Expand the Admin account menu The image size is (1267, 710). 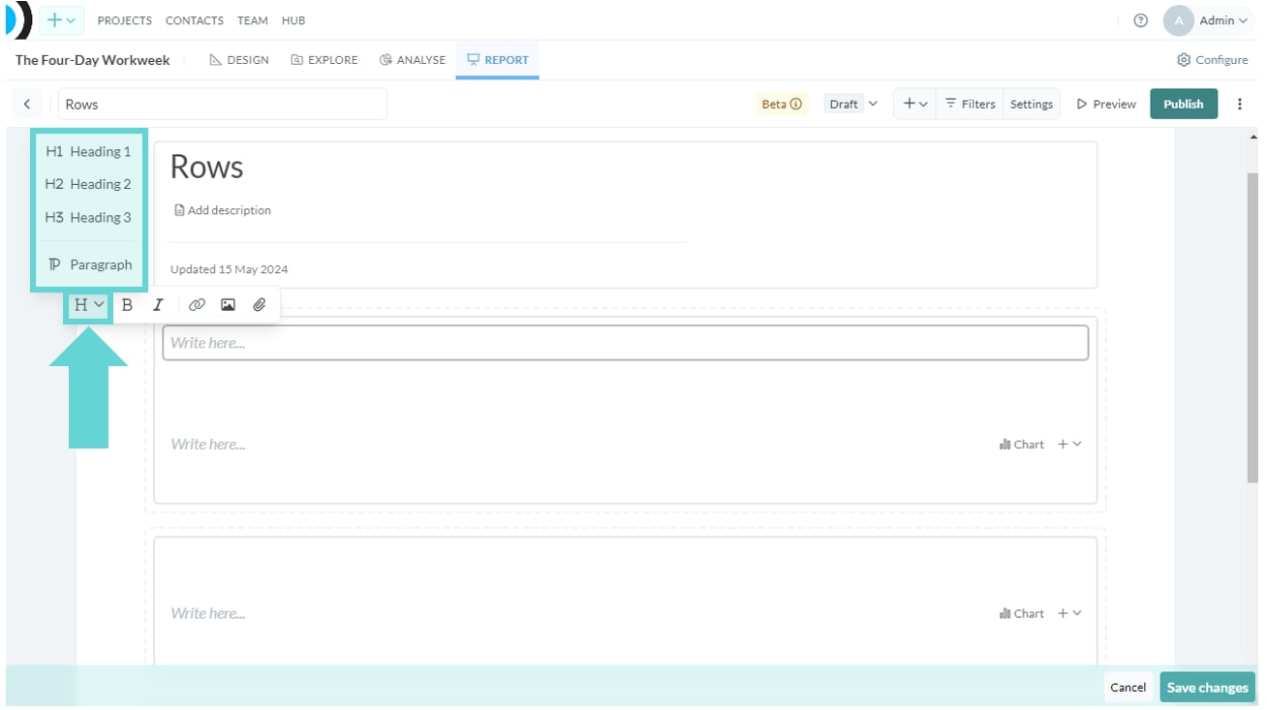[x=1222, y=20]
